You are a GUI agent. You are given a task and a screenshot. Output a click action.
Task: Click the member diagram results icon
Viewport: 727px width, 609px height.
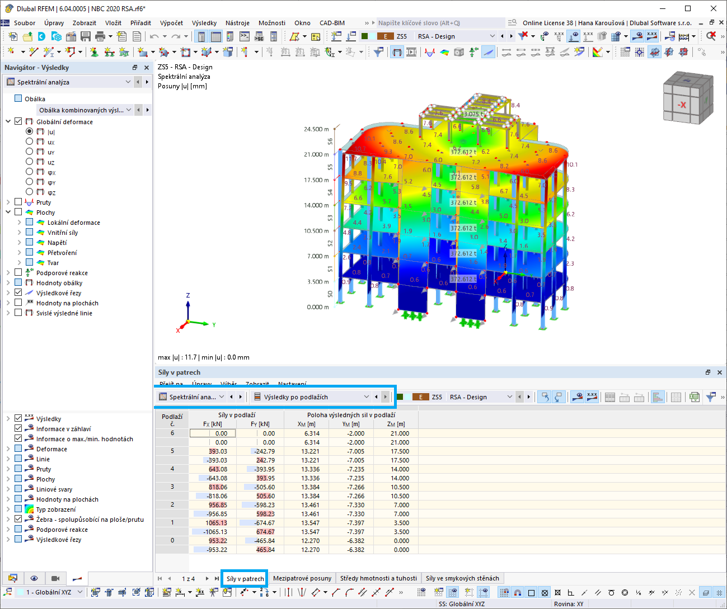430,52
